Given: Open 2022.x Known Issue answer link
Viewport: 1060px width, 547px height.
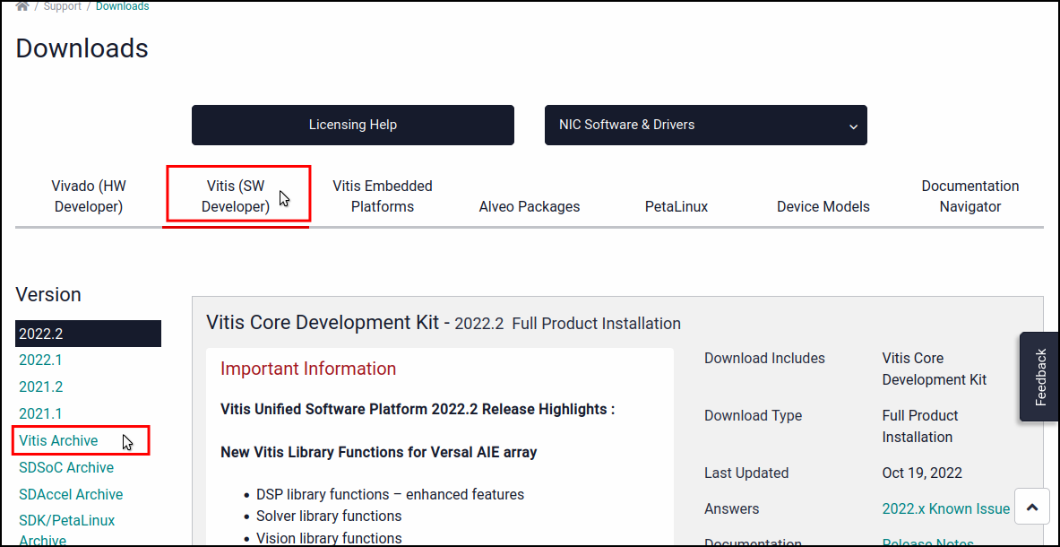Looking at the screenshot, I should [x=945, y=508].
